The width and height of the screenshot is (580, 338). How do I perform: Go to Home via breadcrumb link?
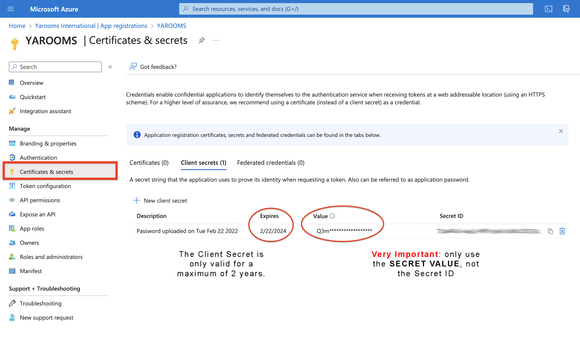[17, 26]
